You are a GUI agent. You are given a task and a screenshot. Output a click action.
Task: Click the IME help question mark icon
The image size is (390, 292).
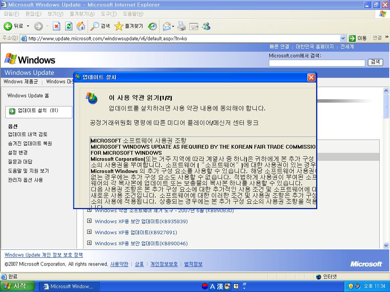pos(236,287)
